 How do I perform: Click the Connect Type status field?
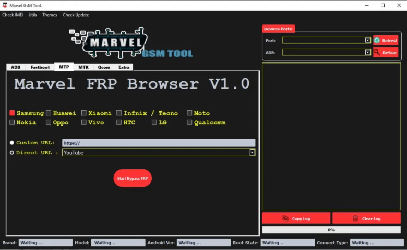click(x=377, y=243)
